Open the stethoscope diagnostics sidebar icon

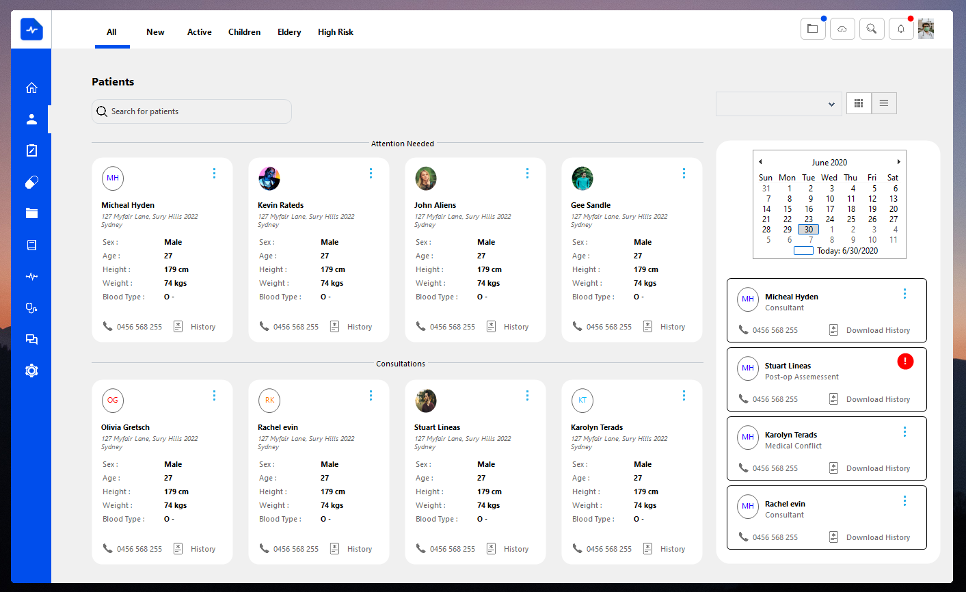click(31, 308)
